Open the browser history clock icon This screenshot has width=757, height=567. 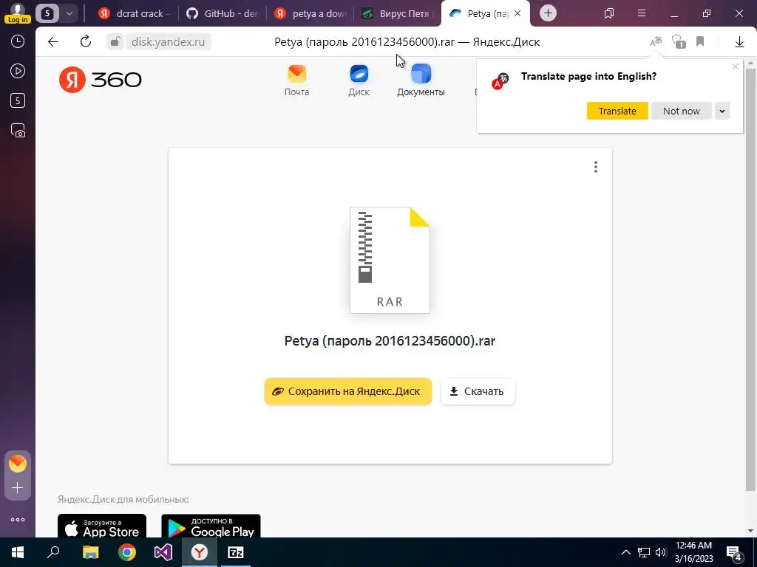click(x=18, y=41)
